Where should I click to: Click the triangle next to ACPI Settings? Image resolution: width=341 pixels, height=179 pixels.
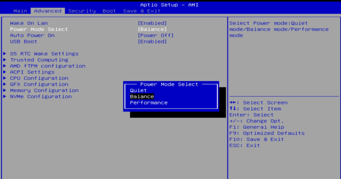click(5, 72)
